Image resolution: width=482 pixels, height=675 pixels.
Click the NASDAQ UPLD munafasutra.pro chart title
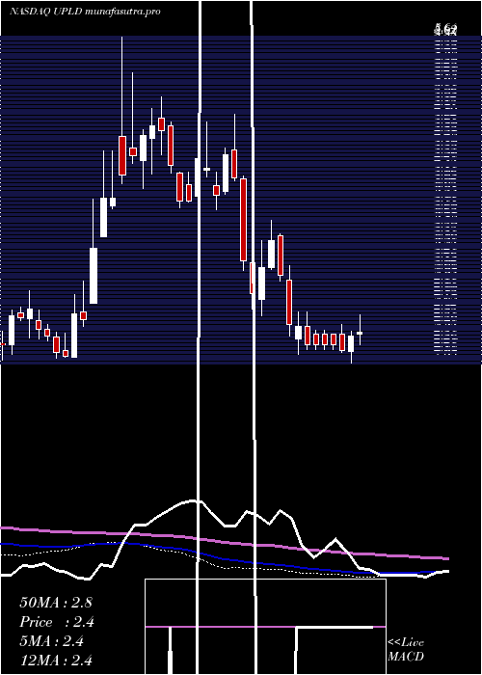[x=85, y=12]
